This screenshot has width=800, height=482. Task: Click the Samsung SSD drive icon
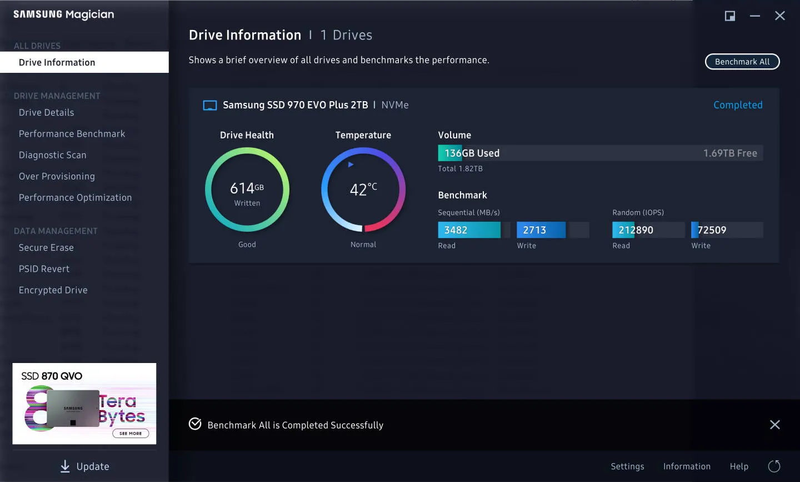tap(209, 105)
